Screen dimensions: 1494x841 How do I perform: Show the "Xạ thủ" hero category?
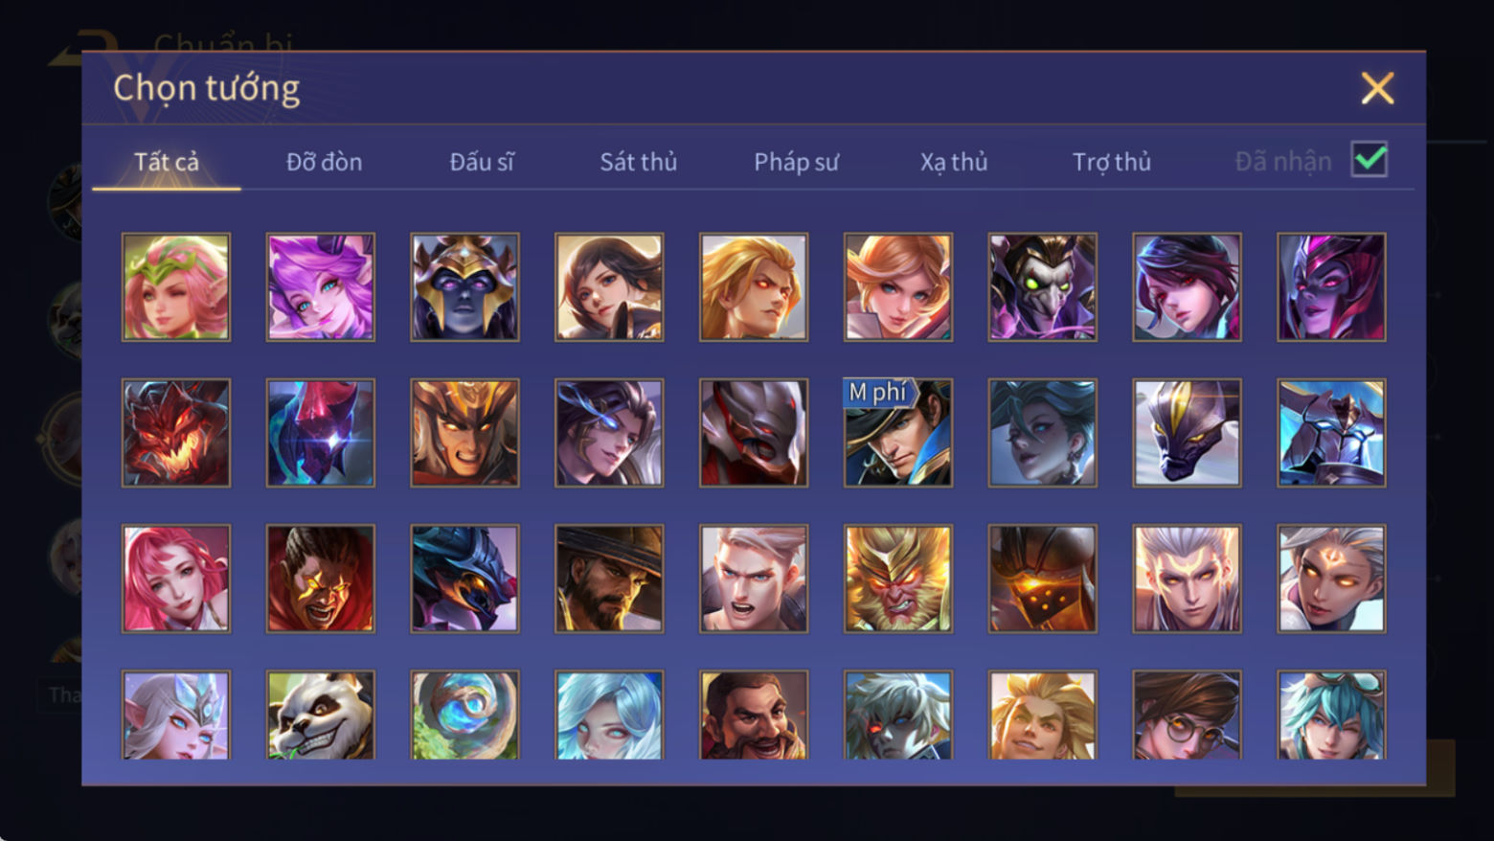(x=954, y=162)
